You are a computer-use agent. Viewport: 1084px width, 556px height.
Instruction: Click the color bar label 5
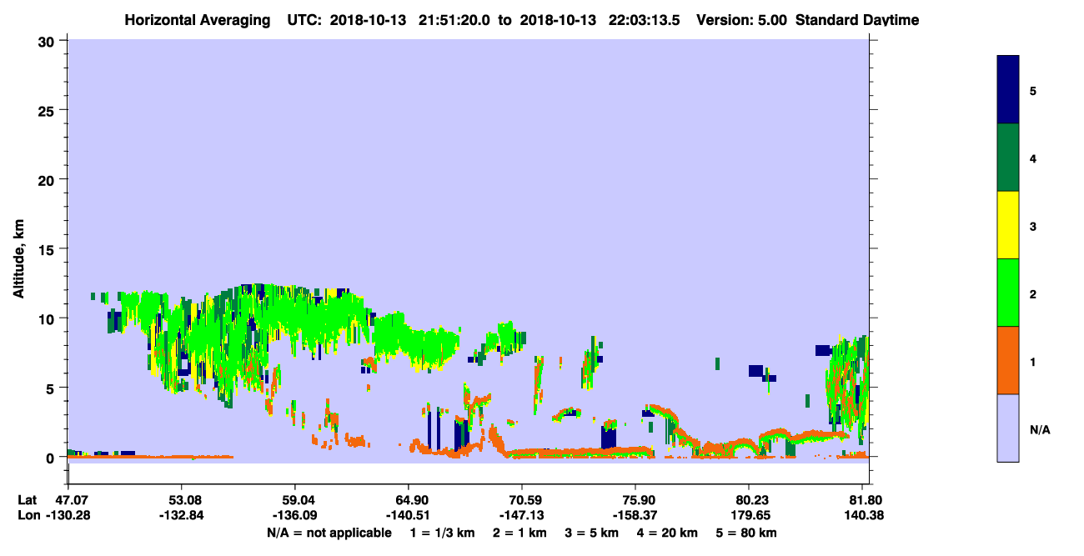[1033, 90]
